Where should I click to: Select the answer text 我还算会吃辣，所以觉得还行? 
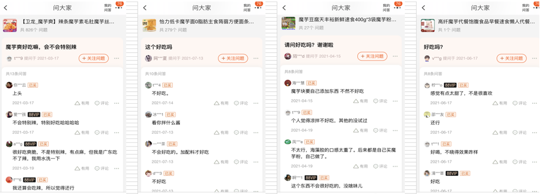pyautogui.click(x=43, y=188)
